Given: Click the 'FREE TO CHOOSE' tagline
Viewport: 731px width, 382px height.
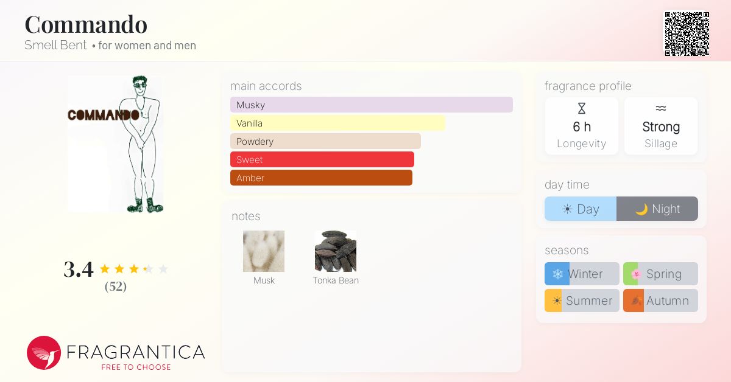Looking at the screenshot, I should click(x=136, y=367).
